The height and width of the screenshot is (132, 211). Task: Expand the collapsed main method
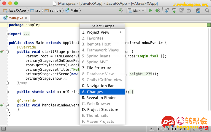click(7, 92)
